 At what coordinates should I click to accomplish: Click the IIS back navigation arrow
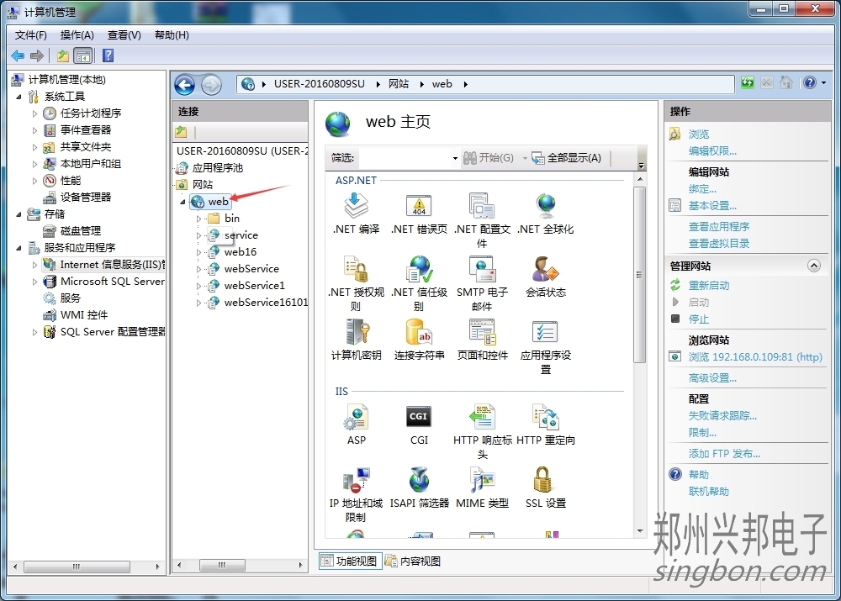click(x=184, y=85)
